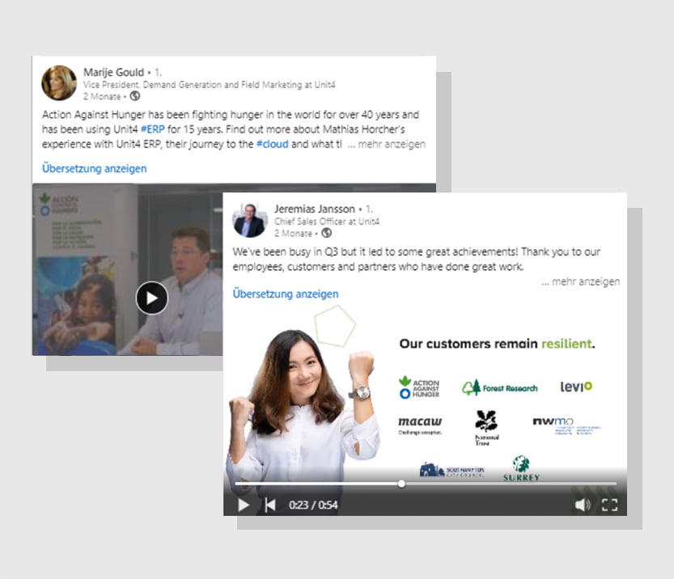Click Übersetzung anzeigen in Marije's post

pos(94,168)
